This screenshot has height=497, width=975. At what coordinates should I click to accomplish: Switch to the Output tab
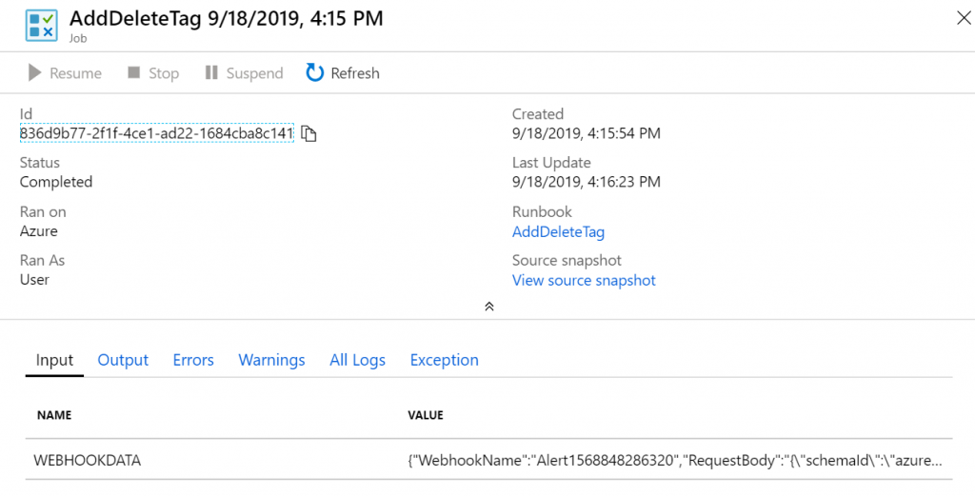(123, 360)
